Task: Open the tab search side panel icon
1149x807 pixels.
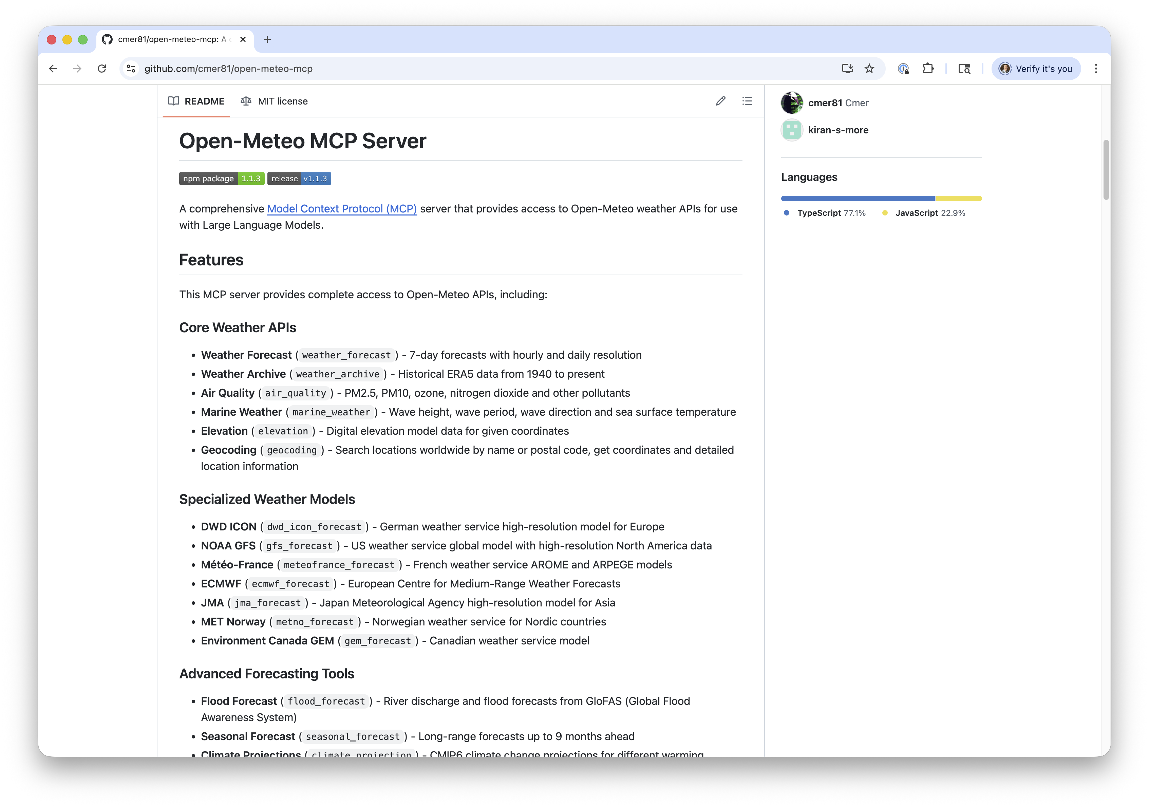Action: pos(964,69)
